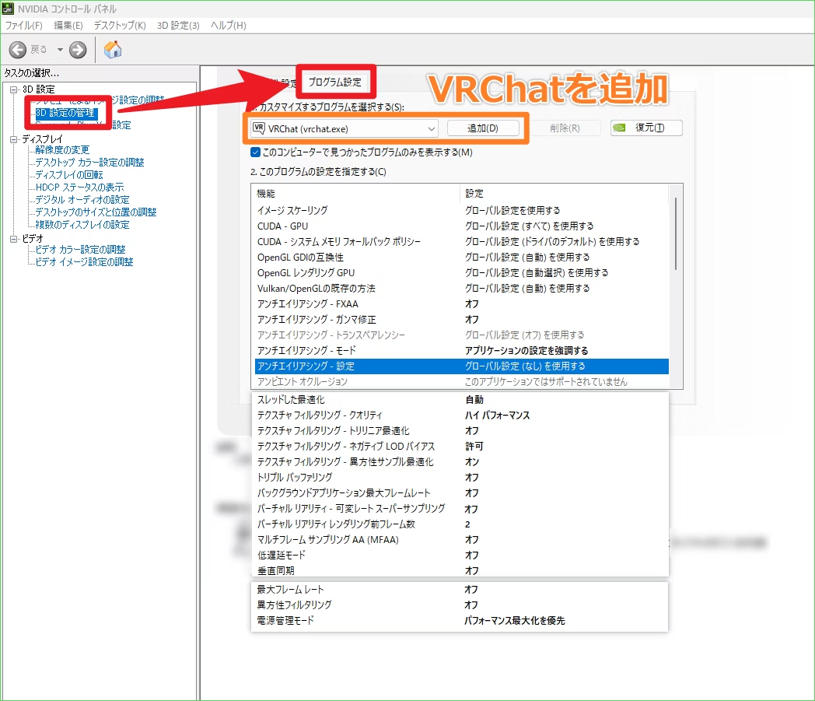This screenshot has height=701, width=815.
Task: Open the VRChat (vrchat.exe) program dropdown
Action: 344,128
